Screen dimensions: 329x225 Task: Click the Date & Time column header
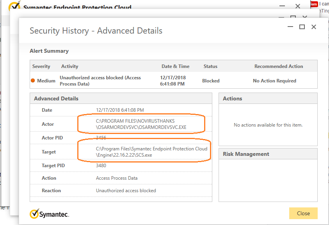click(175, 66)
